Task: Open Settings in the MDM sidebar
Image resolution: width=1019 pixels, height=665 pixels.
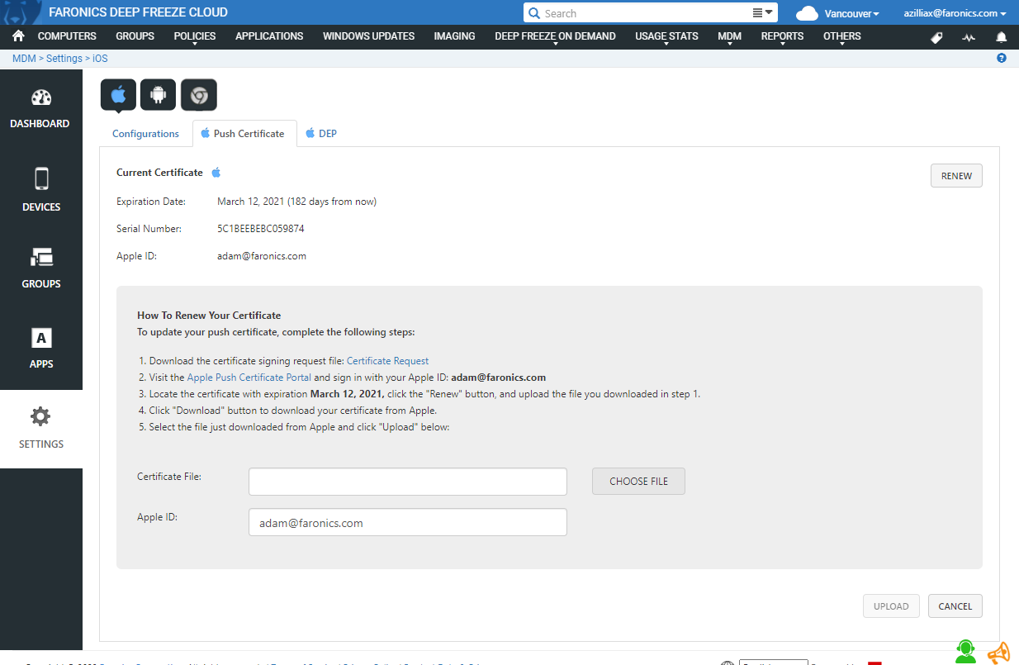Action: [41, 429]
